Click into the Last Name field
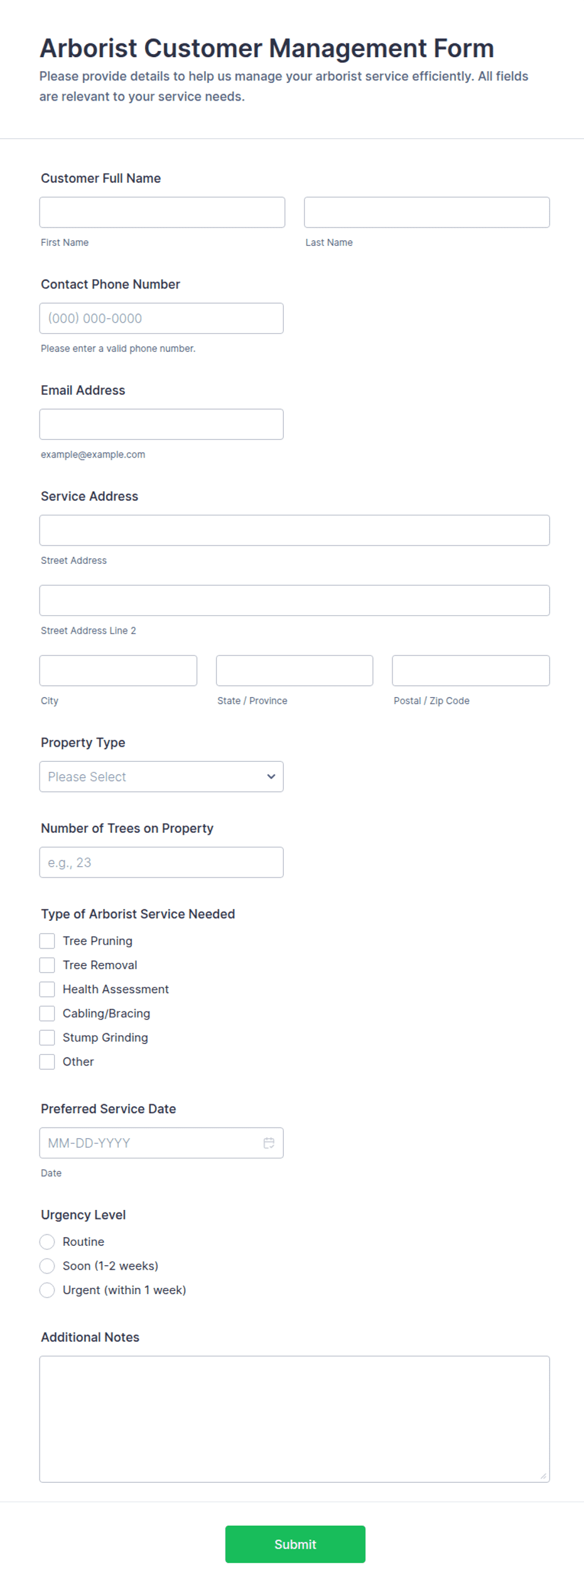 point(427,212)
